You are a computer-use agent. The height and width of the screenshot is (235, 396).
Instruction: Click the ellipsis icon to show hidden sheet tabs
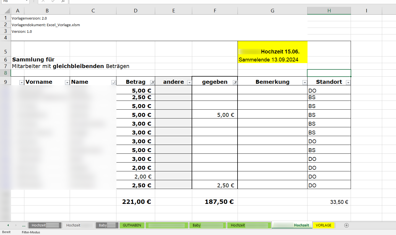(x=24, y=225)
